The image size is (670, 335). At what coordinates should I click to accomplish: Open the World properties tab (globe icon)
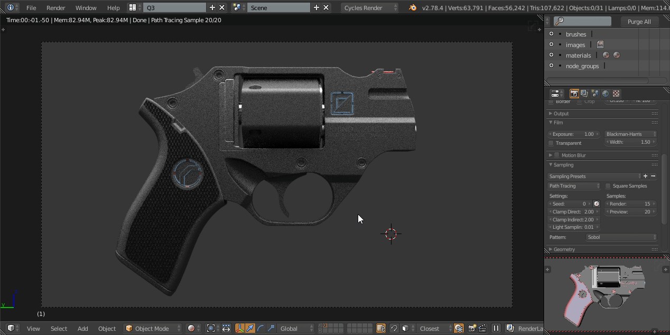click(x=606, y=94)
